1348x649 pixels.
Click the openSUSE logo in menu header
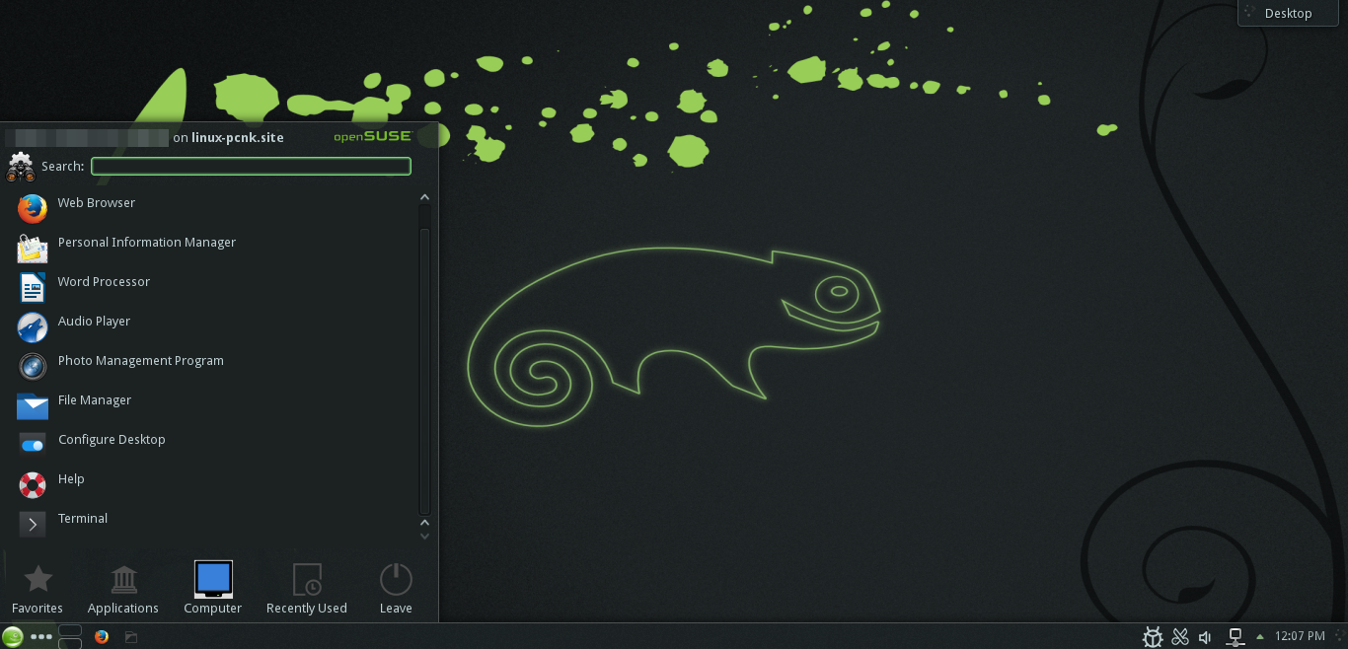(x=372, y=136)
